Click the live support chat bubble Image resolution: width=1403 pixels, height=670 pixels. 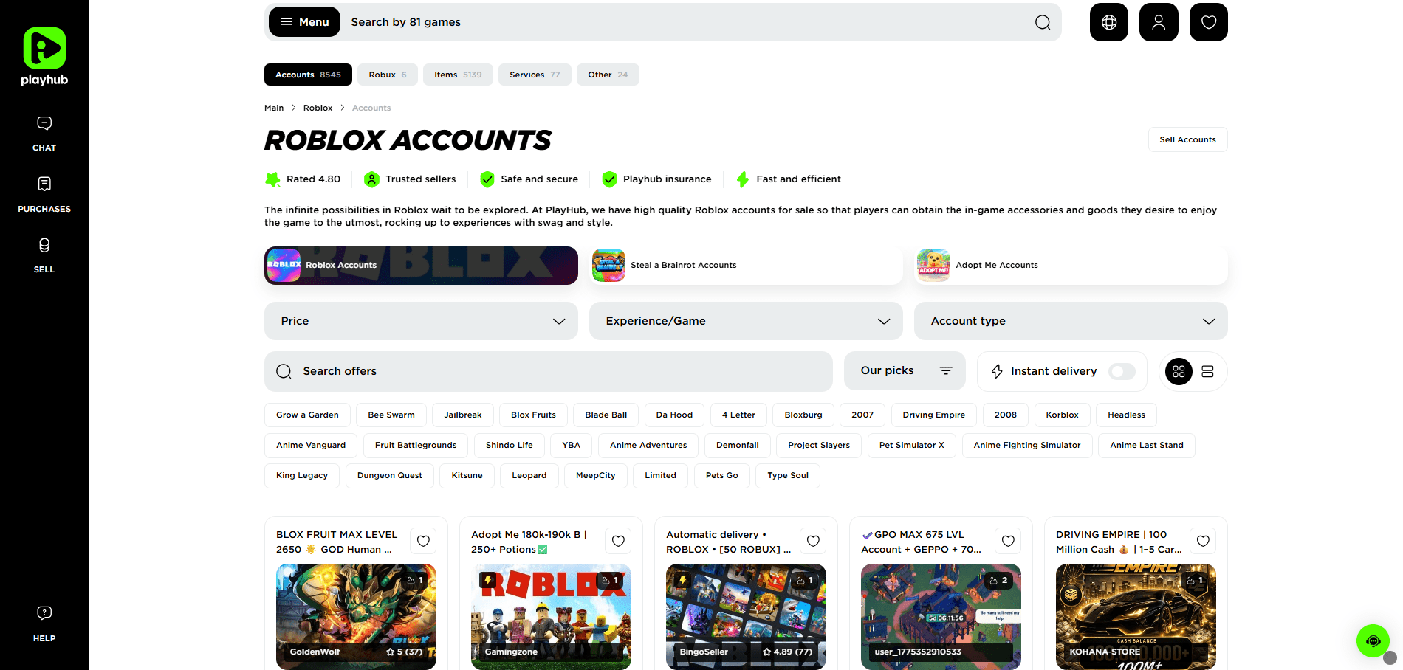pyautogui.click(x=1372, y=640)
